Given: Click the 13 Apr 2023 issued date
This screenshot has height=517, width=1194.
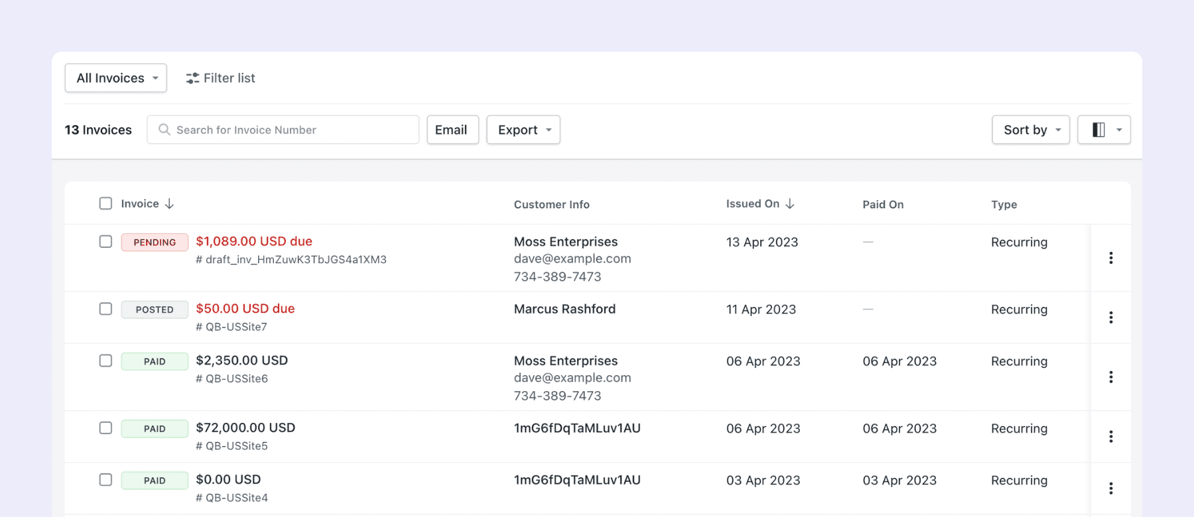Looking at the screenshot, I should 762,242.
